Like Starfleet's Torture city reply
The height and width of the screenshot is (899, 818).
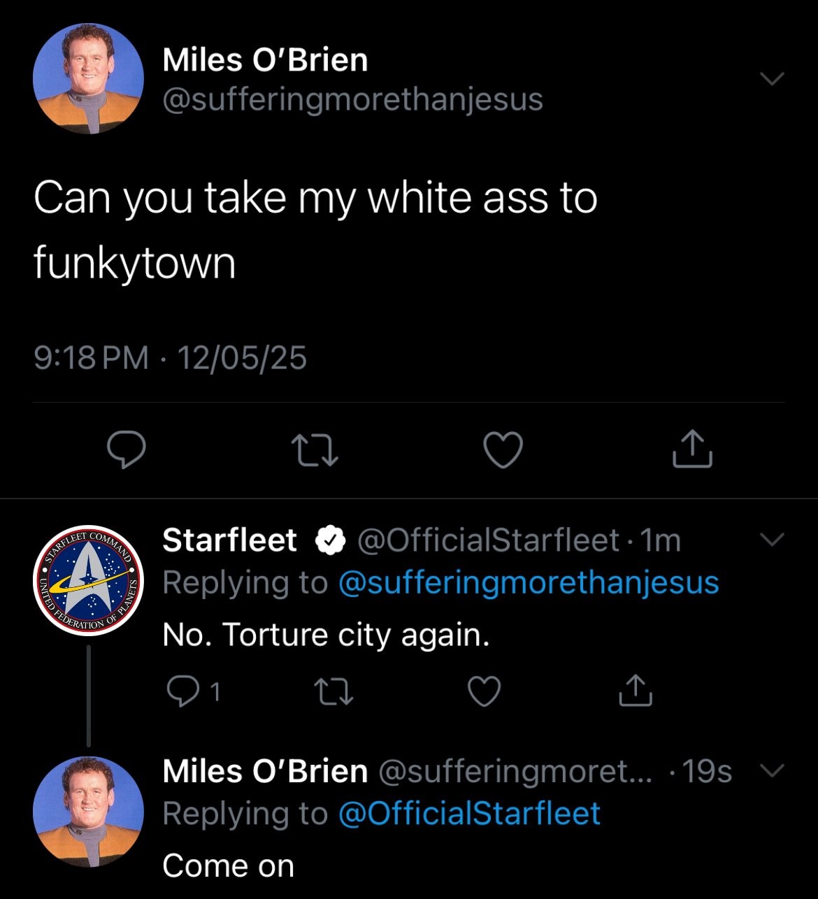pos(484,691)
